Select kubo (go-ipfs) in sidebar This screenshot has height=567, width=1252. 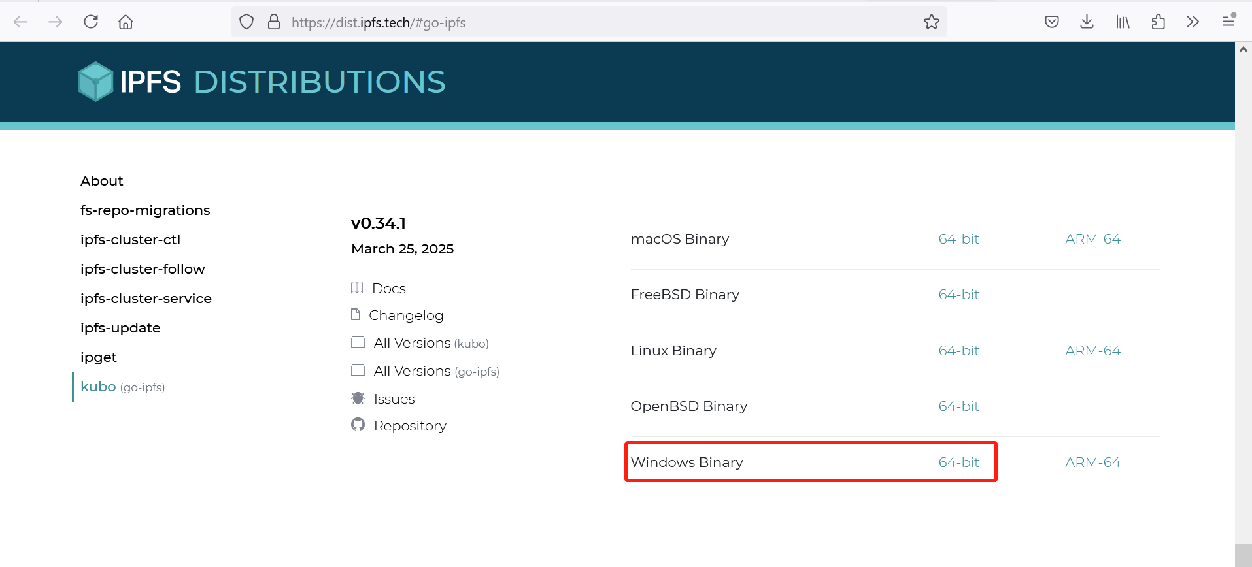[x=122, y=387]
